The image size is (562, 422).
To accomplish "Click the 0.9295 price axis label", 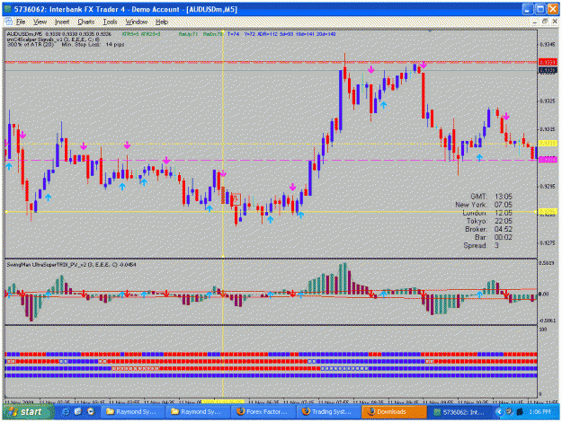I will coord(548,187).
